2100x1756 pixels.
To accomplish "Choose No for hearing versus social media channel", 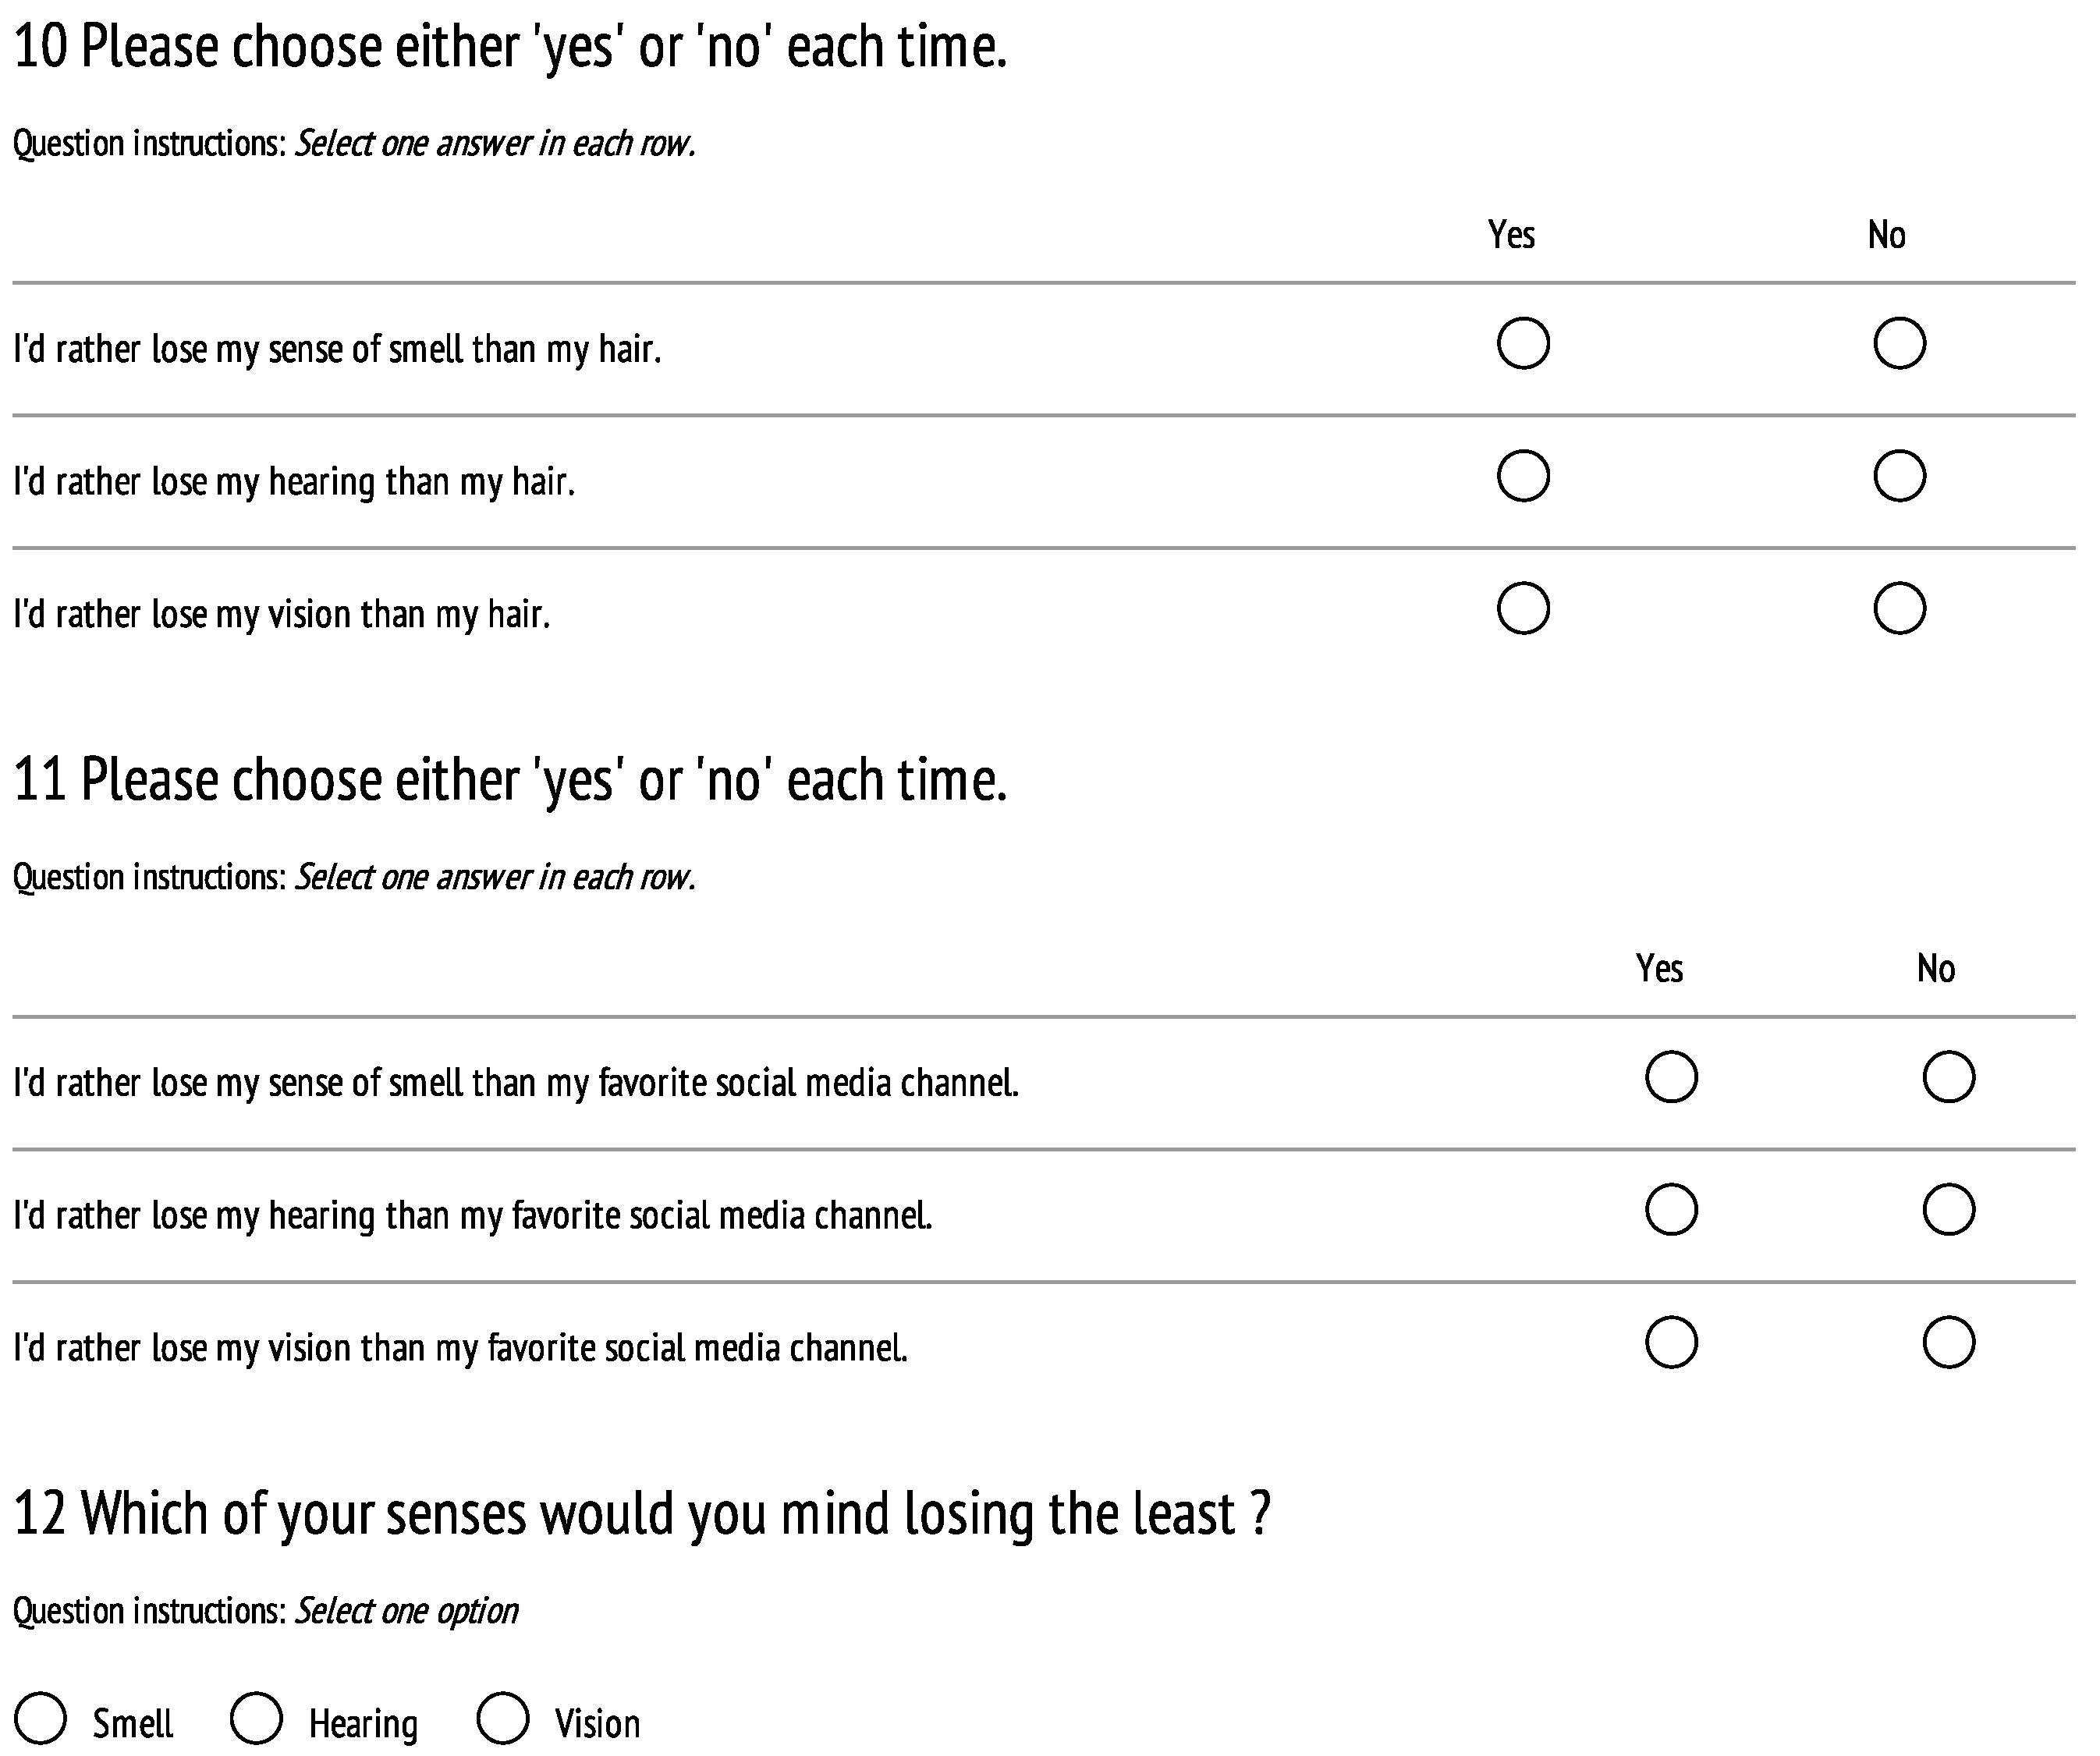I will click(1948, 1210).
